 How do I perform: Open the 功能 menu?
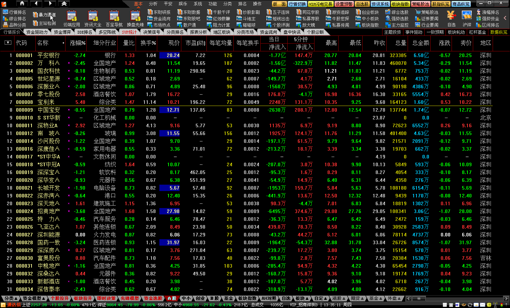(212, 4)
